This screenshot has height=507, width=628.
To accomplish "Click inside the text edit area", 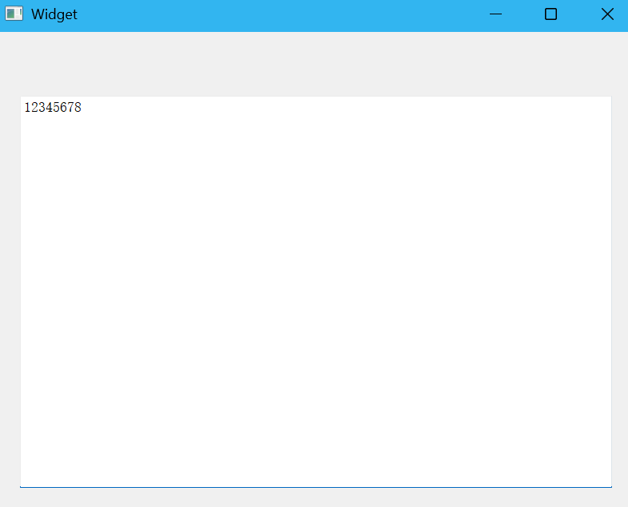I will [x=316, y=291].
